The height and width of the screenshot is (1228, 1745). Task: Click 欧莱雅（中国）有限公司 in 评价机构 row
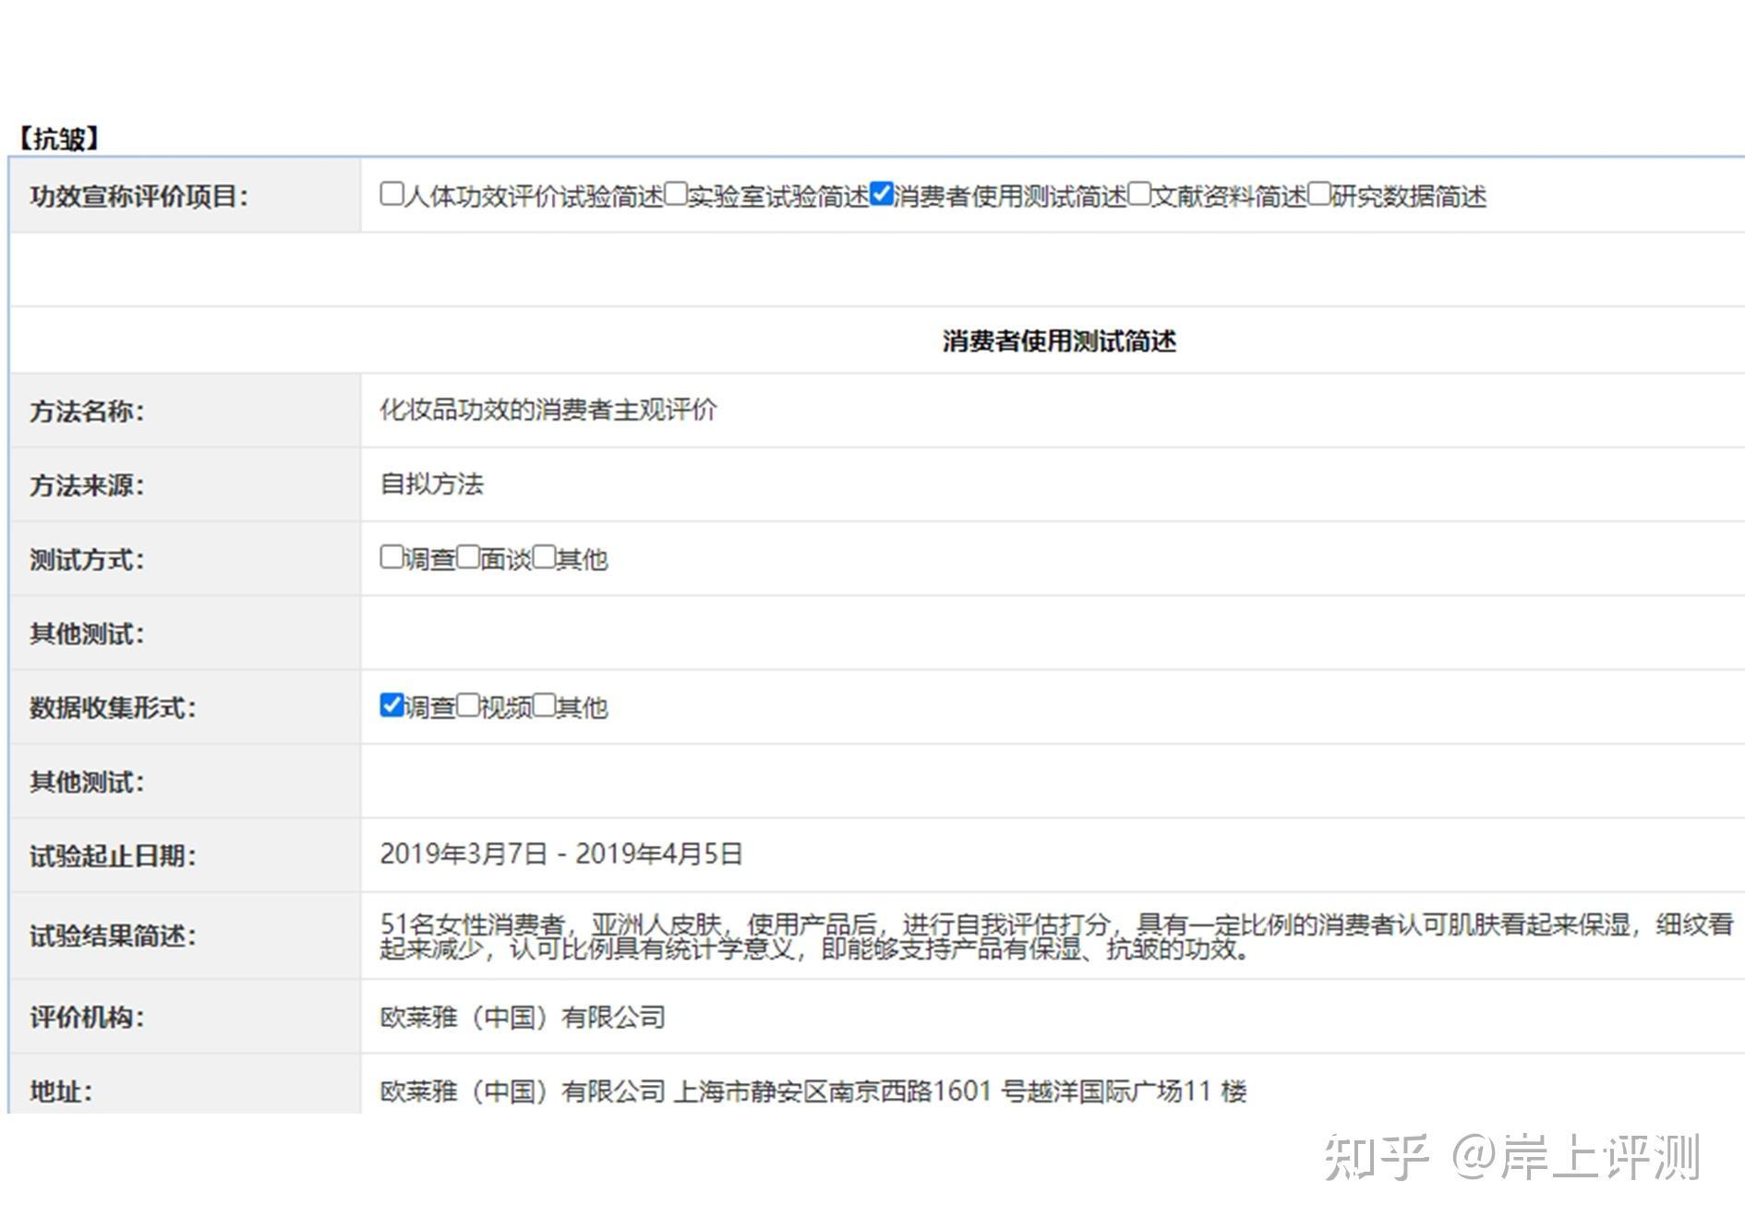tap(523, 1018)
